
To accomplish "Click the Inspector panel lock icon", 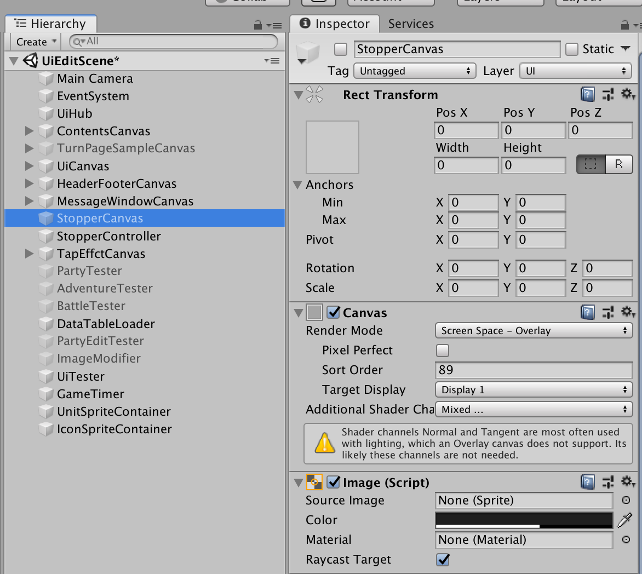I will coord(624,25).
